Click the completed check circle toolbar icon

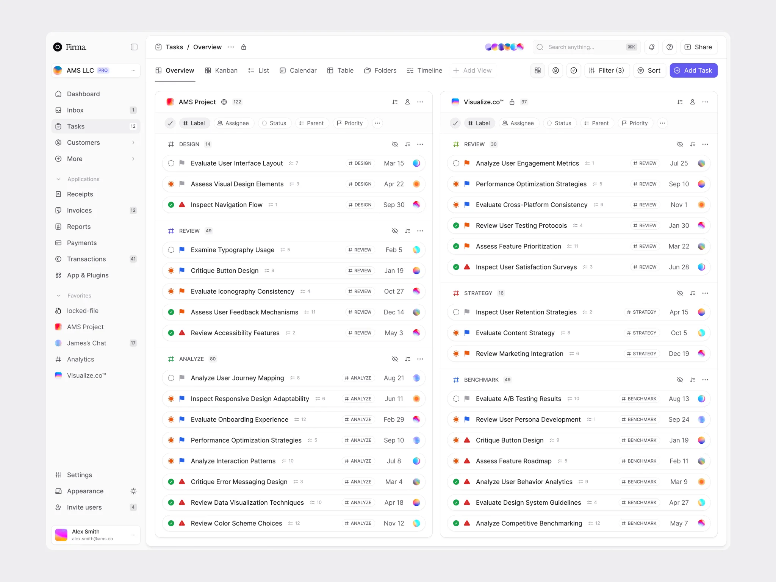(x=574, y=70)
